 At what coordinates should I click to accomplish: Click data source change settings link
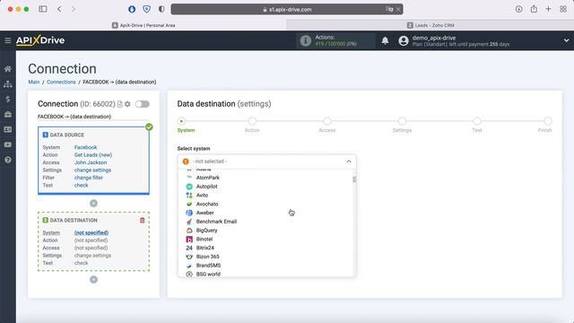point(92,170)
